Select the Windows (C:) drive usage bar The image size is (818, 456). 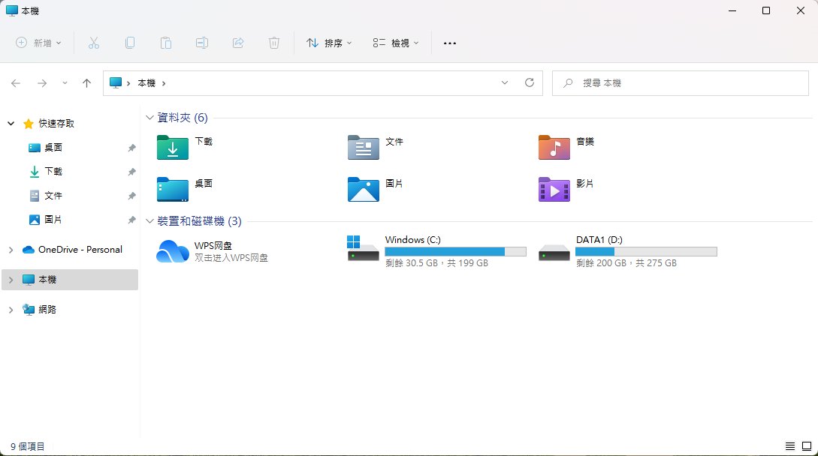click(455, 252)
